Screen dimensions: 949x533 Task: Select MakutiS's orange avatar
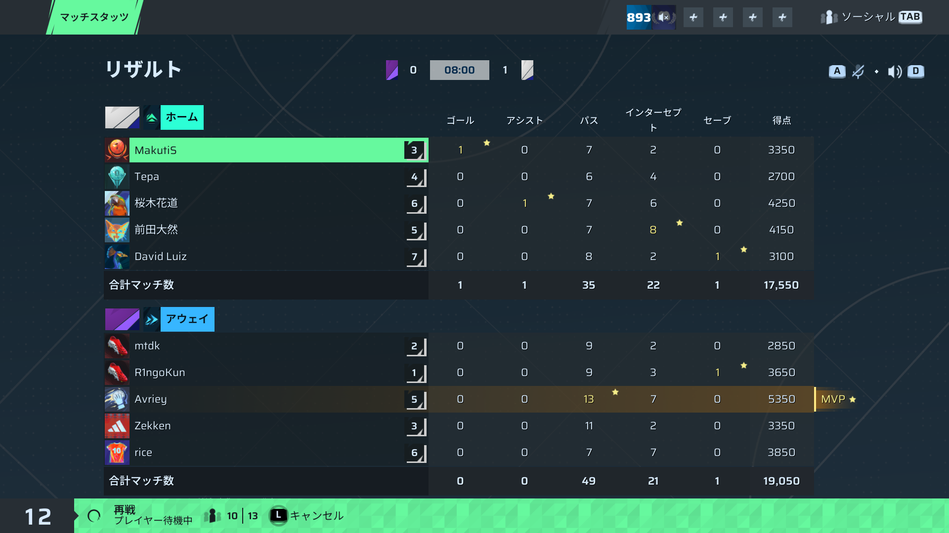tap(117, 150)
